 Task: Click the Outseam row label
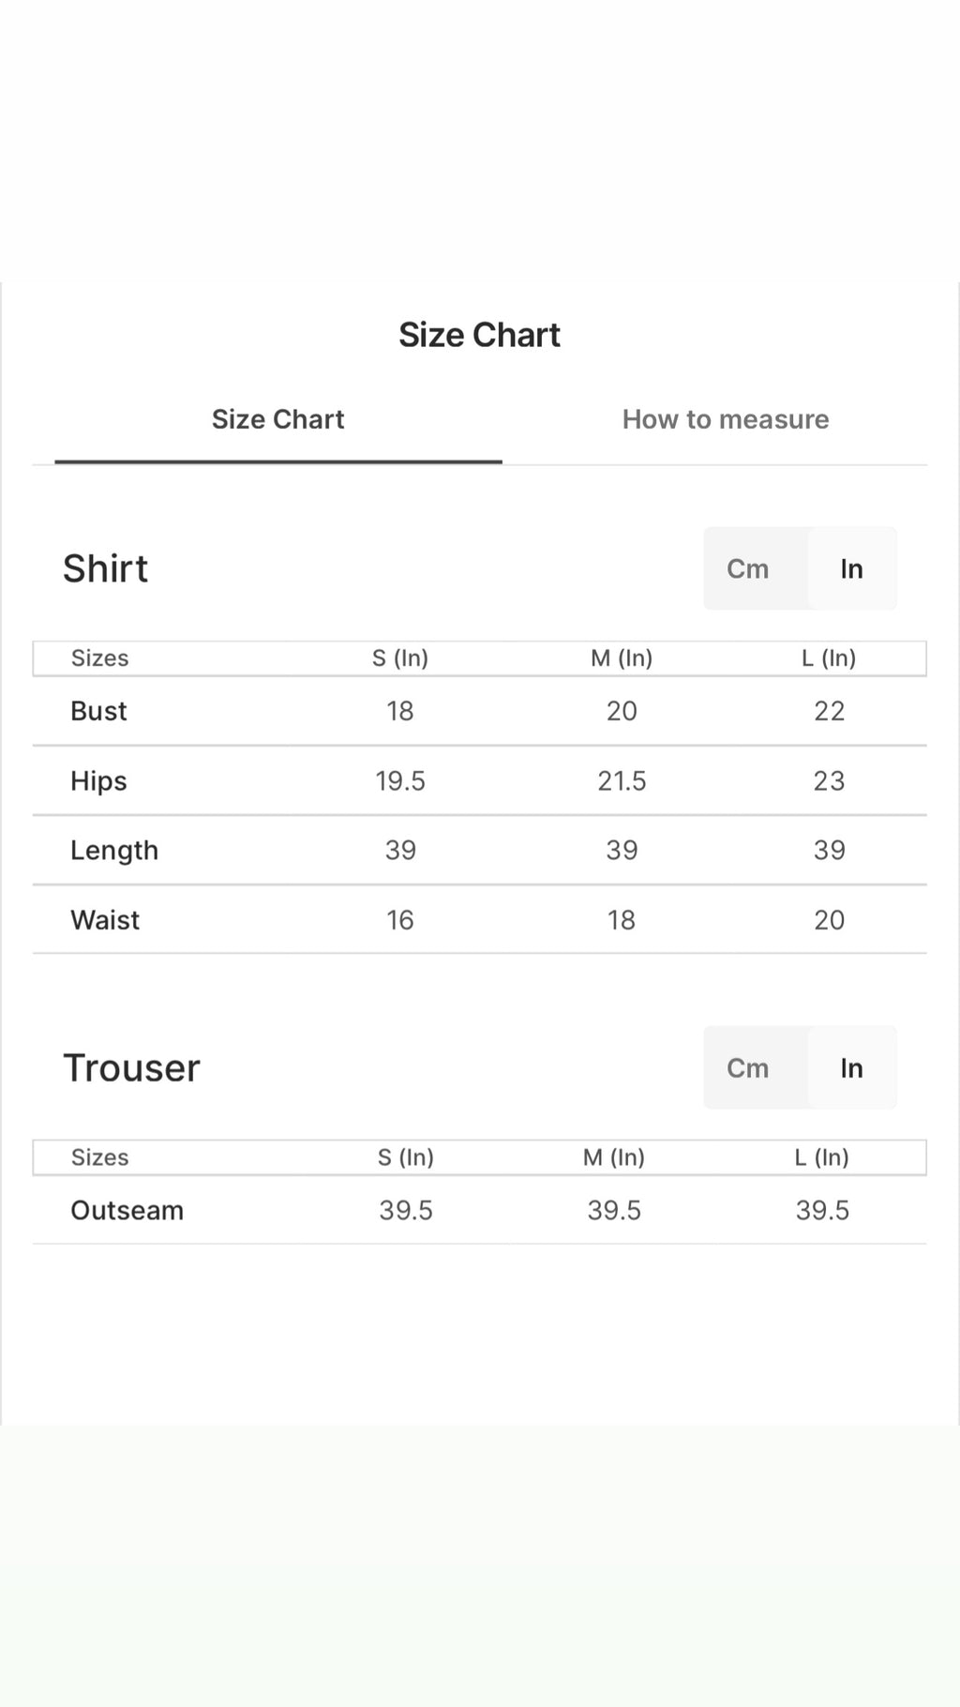[x=127, y=1210]
